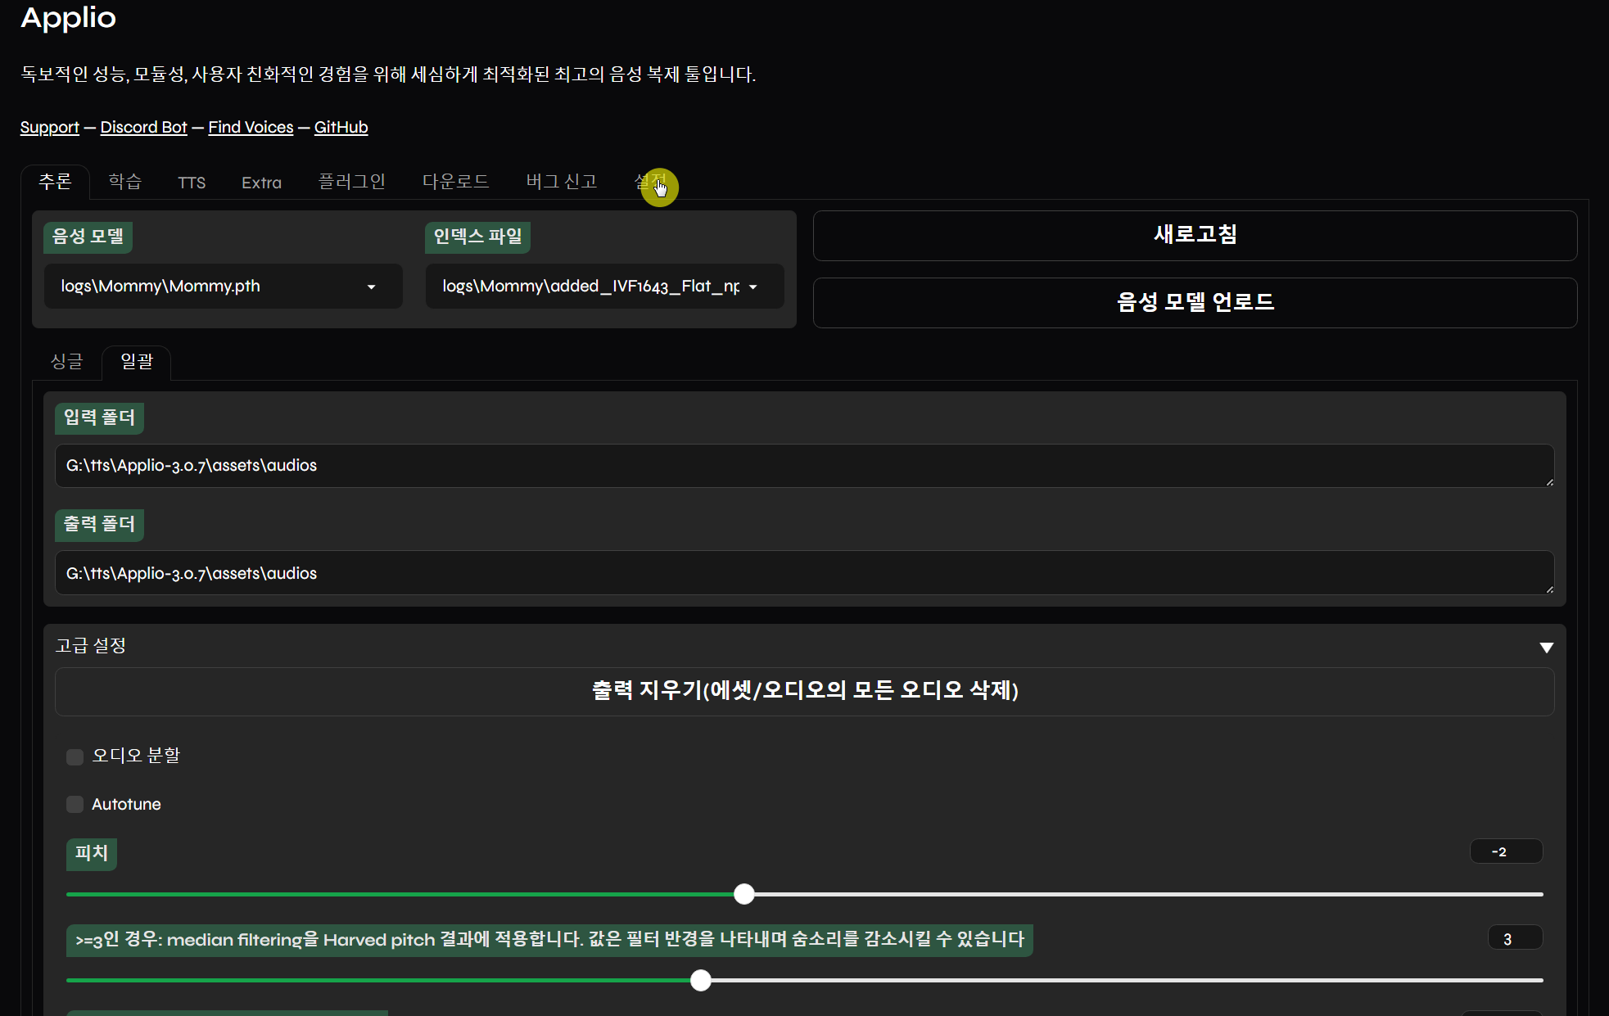Click the 출력 지우기 button
The image size is (1609, 1016).
click(x=804, y=691)
